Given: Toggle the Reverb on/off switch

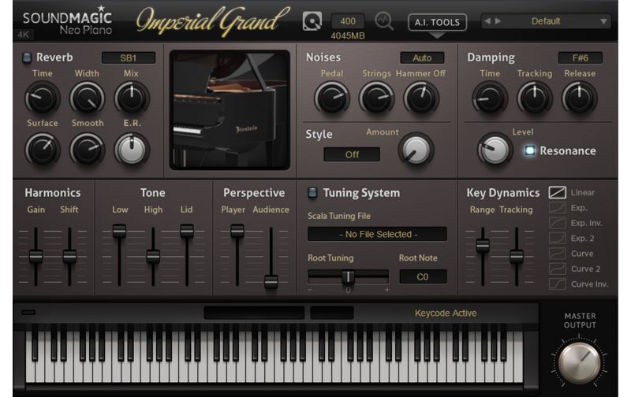Looking at the screenshot, I should pyautogui.click(x=27, y=58).
